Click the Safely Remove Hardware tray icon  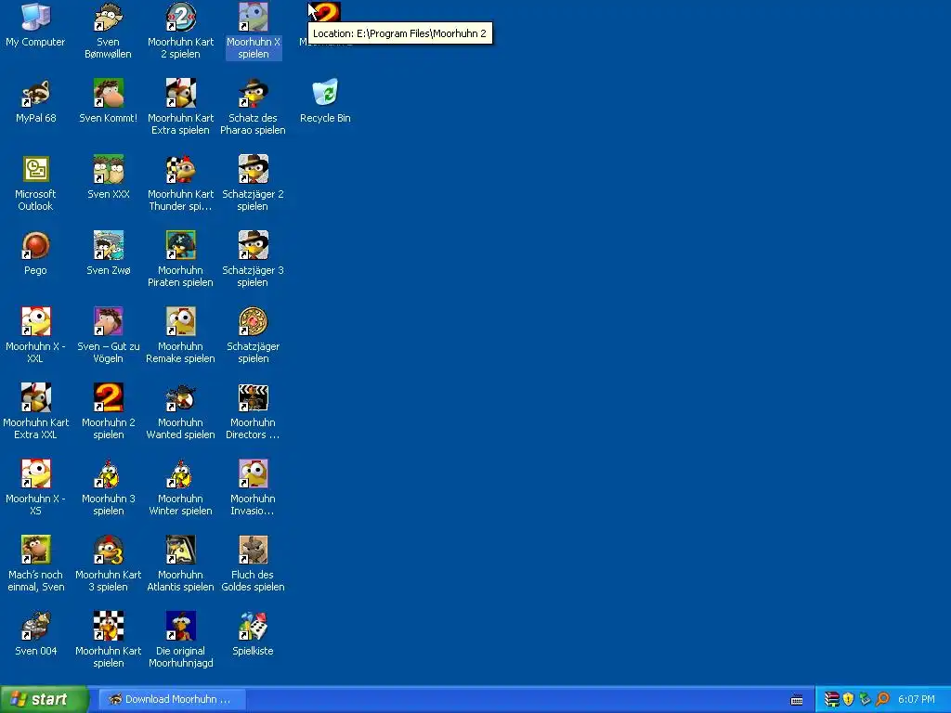point(865,699)
